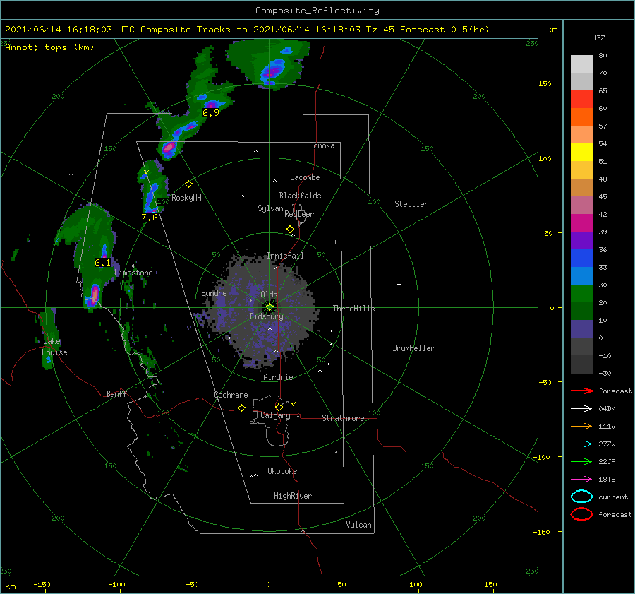Image resolution: width=635 pixels, height=594 pixels.
Task: Click the cyan current ellipse symbol
Action: (x=581, y=497)
